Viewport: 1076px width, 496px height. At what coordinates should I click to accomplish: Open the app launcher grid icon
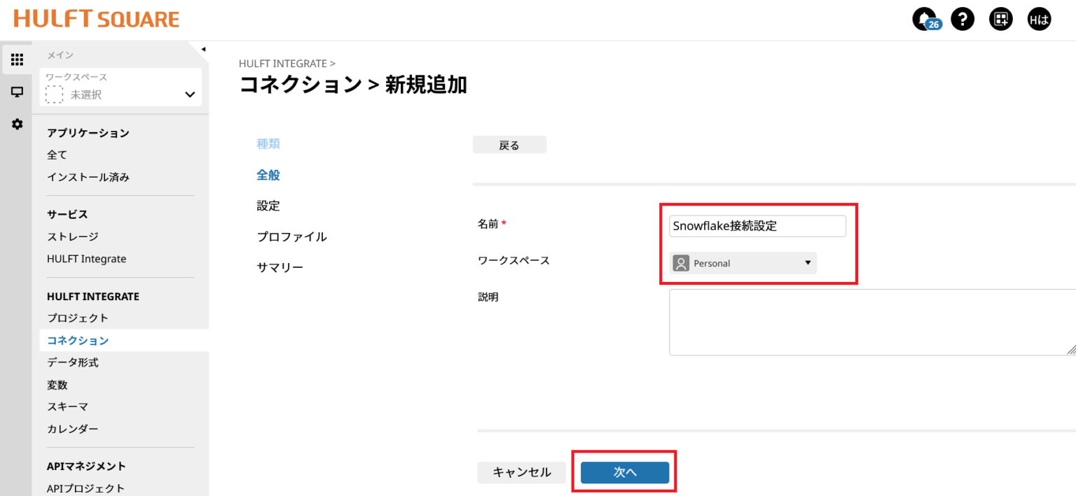[x=1000, y=18]
